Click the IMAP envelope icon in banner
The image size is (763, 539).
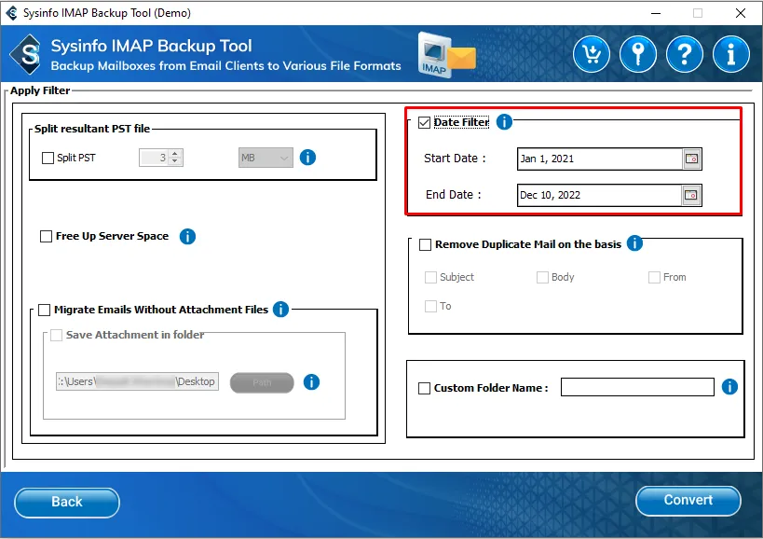pyautogui.click(x=446, y=54)
